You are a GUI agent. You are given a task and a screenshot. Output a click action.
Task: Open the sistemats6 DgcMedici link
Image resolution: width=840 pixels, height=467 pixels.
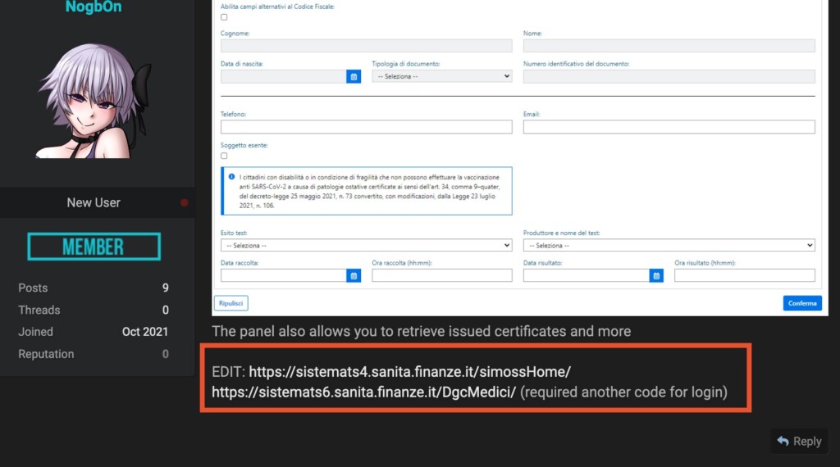(x=363, y=392)
